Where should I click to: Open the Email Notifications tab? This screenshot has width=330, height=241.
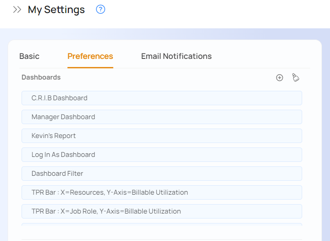tap(176, 56)
